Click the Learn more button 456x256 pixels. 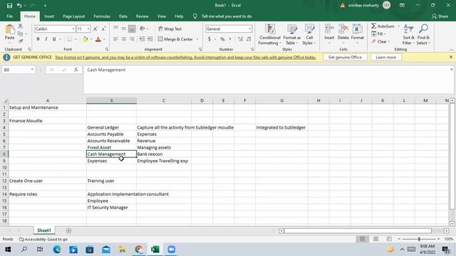(x=386, y=57)
